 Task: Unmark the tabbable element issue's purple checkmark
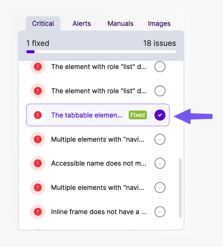click(x=160, y=115)
